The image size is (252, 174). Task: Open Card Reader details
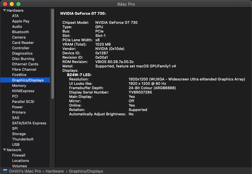23,43
